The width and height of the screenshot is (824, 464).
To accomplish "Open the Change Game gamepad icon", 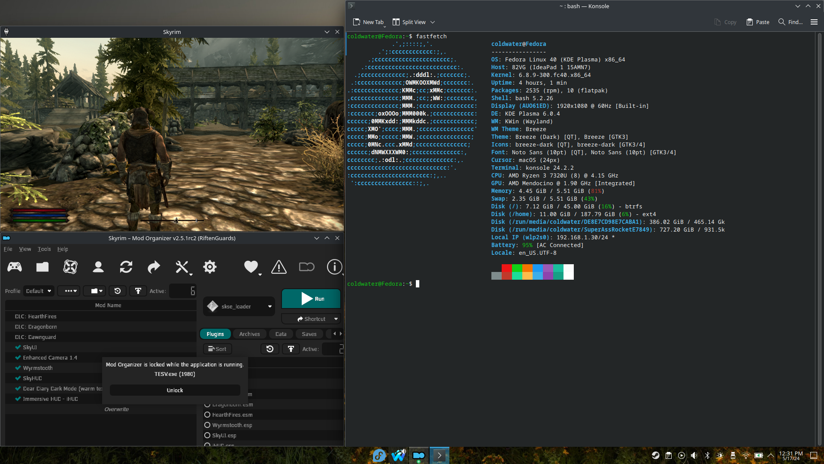I will 15,267.
